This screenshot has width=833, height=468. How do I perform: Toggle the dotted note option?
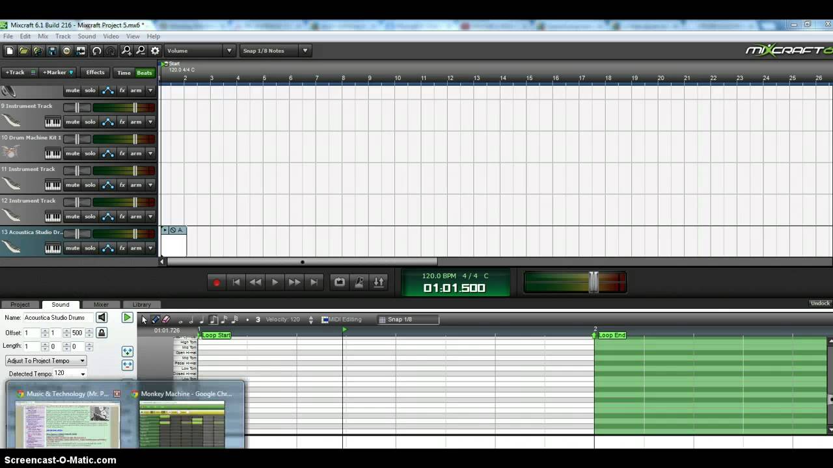pos(247,319)
